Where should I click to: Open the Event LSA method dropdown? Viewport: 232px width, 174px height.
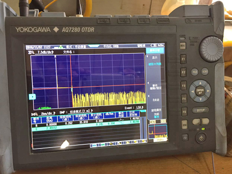140,107
